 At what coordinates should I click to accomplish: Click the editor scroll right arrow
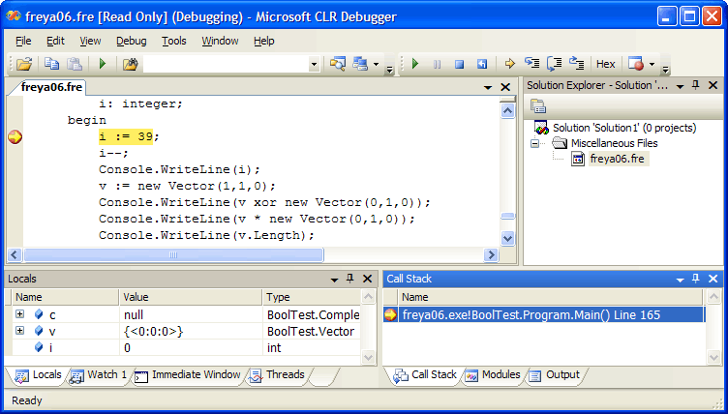tap(491, 254)
